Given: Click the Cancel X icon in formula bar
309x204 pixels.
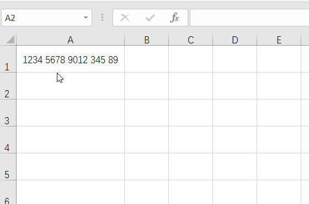Looking at the screenshot, I should click(125, 18).
